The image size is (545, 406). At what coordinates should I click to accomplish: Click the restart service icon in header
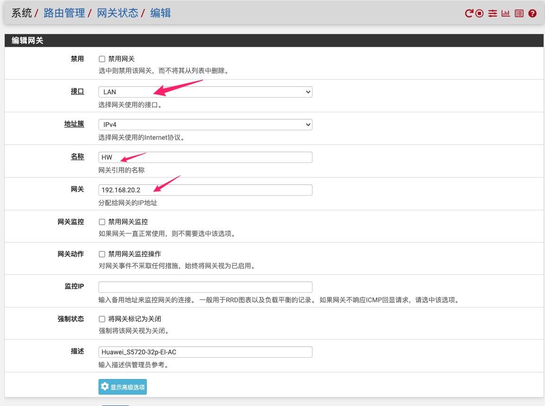[469, 14]
